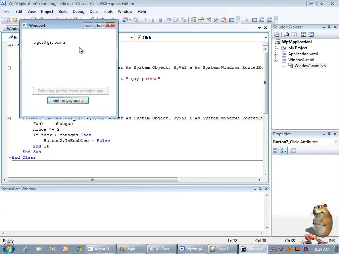Open Solution Explorer from main toolbar icon
Screen dimensions: 339x254
click(193, 20)
